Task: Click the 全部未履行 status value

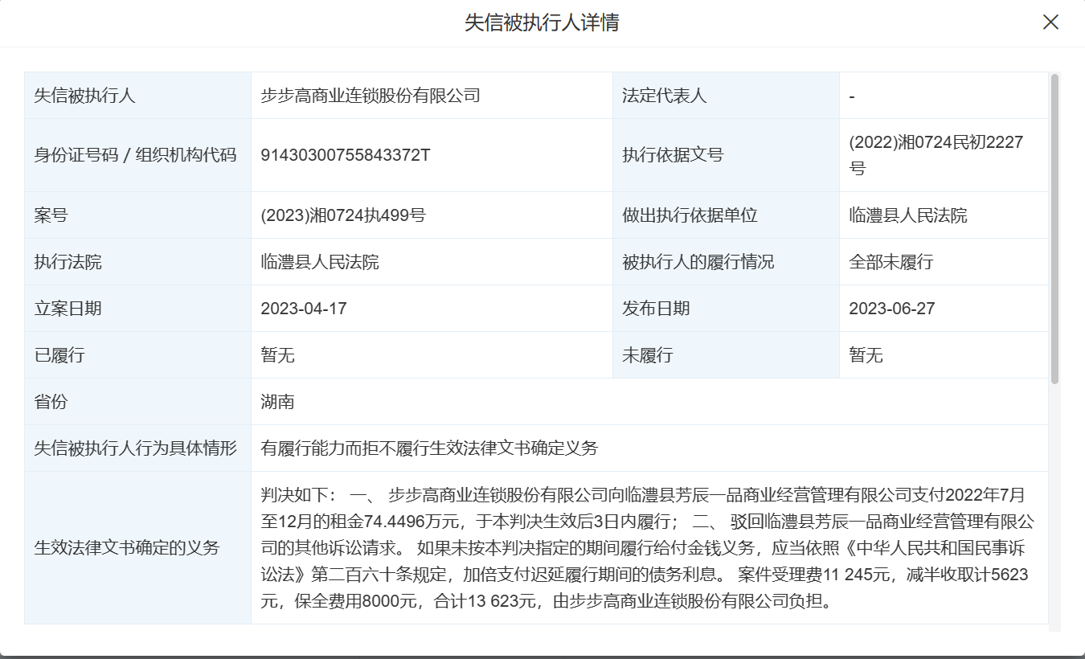Action: [x=891, y=262]
